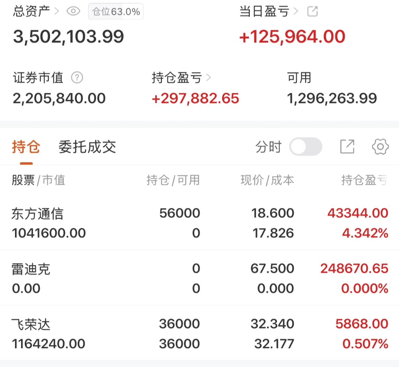399x367 pixels.
Task: Sort by the 持仓盈亏 column header
Action: tap(364, 180)
